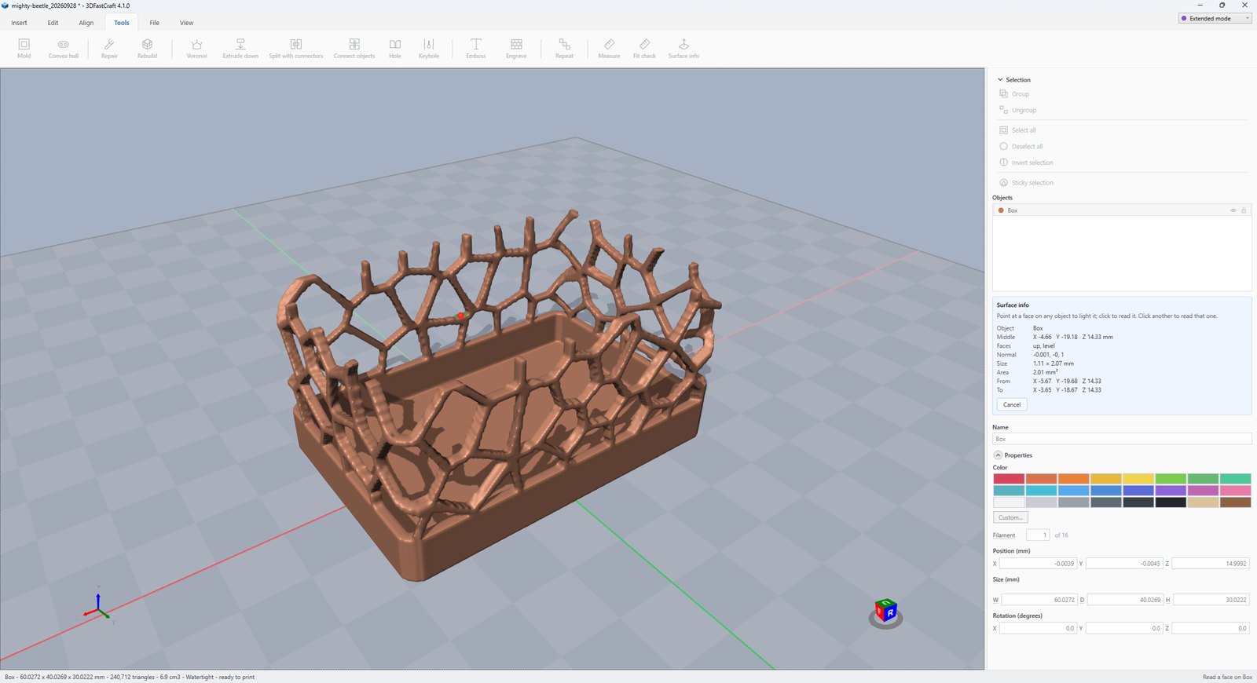Open the Insert tab
Viewport: 1257px width, 683px height.
point(20,23)
